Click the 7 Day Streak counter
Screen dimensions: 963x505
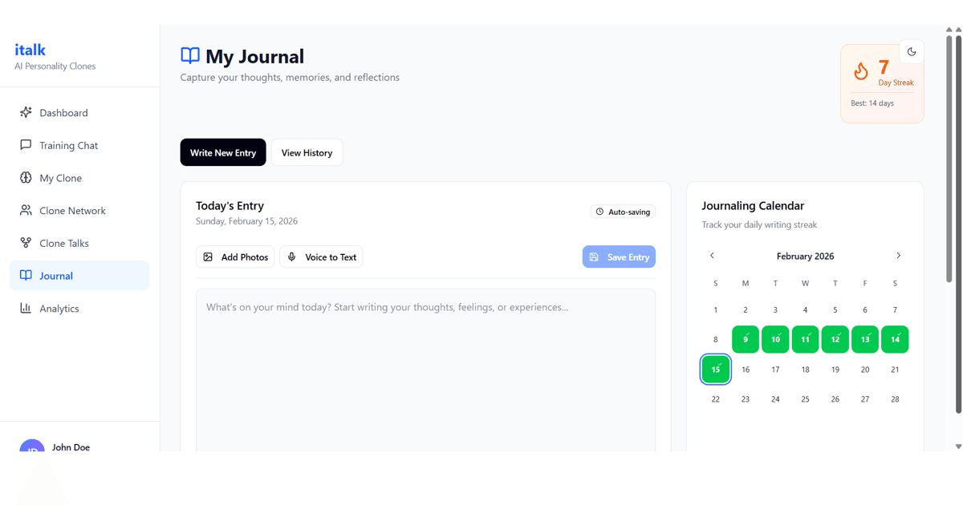[x=896, y=72]
